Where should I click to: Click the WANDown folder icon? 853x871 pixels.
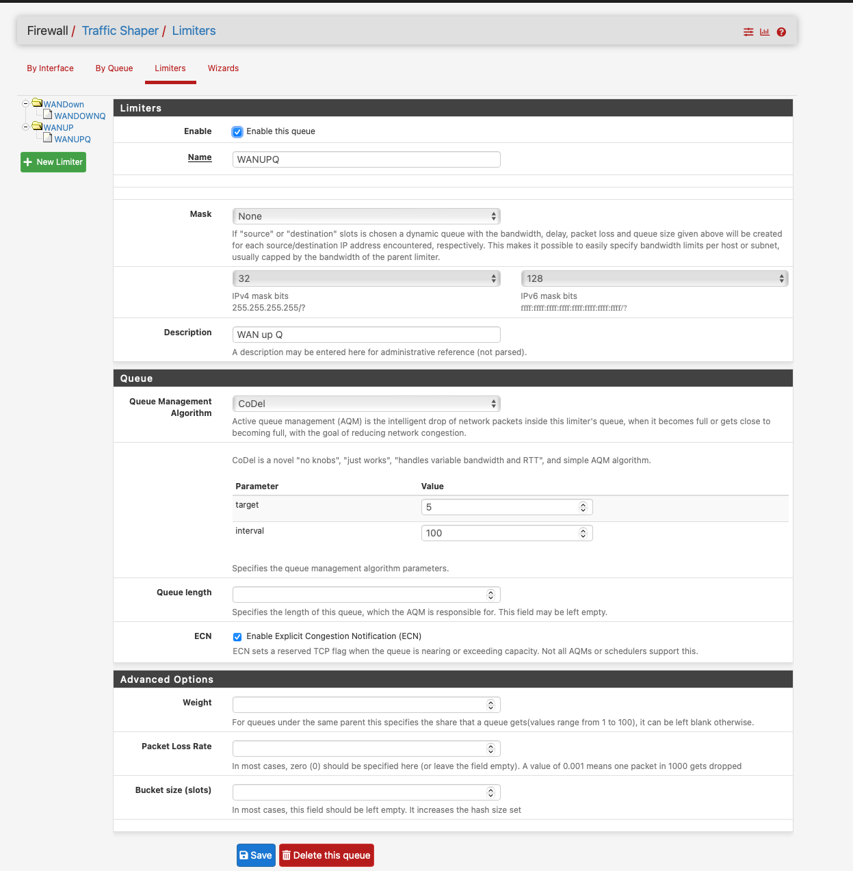point(37,103)
